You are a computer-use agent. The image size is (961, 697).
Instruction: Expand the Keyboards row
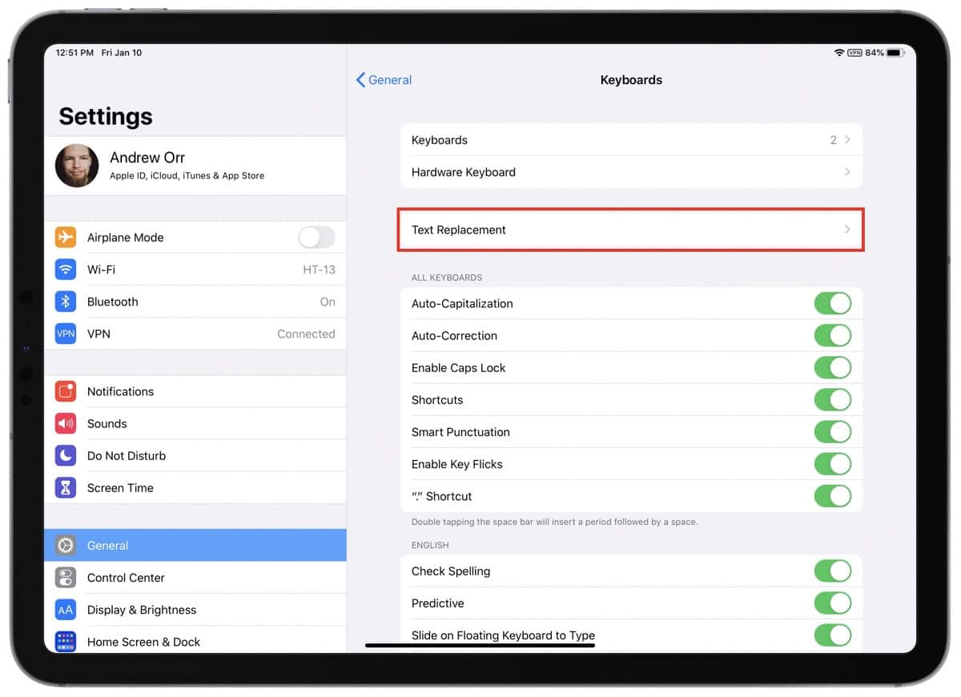pos(631,140)
